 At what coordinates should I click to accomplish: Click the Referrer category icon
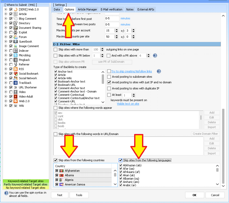click(x=16, y=64)
